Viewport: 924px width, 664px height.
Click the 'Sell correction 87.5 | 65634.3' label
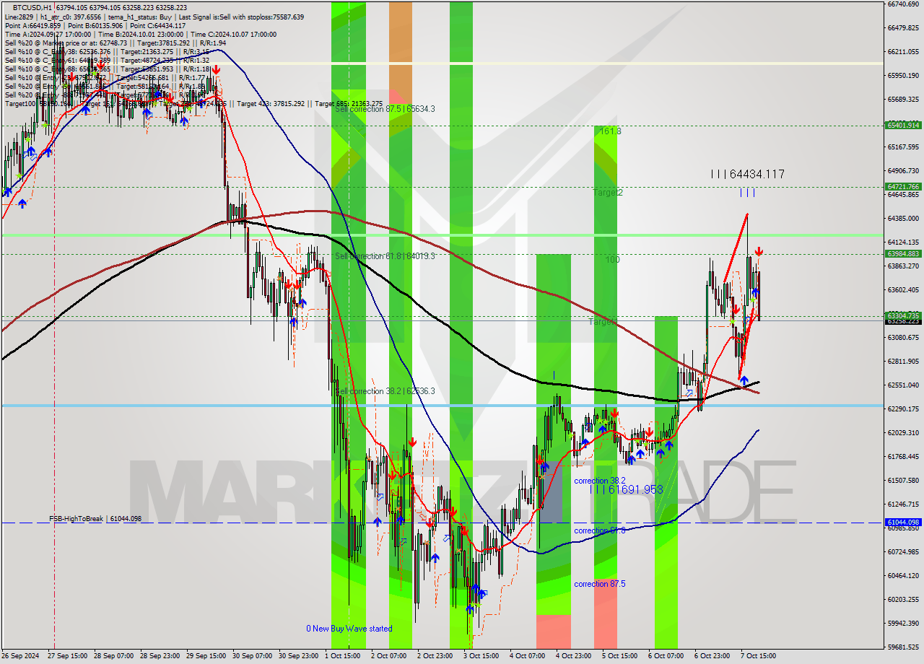[385, 109]
